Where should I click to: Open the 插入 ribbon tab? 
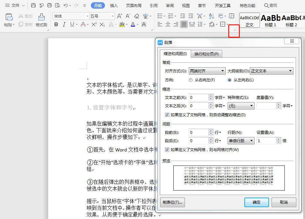114,6
